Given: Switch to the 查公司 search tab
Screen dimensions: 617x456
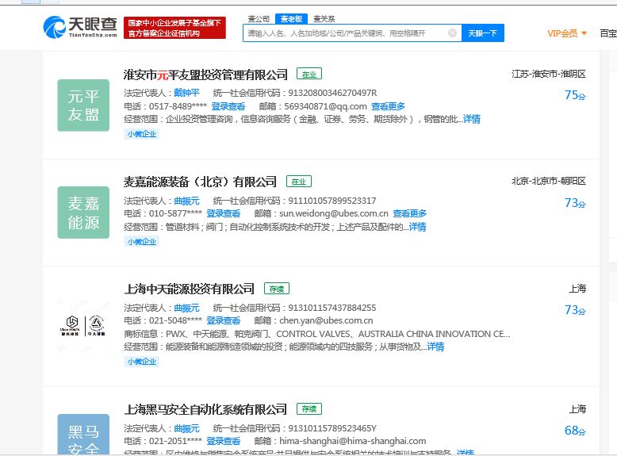Looking at the screenshot, I should coord(259,18).
